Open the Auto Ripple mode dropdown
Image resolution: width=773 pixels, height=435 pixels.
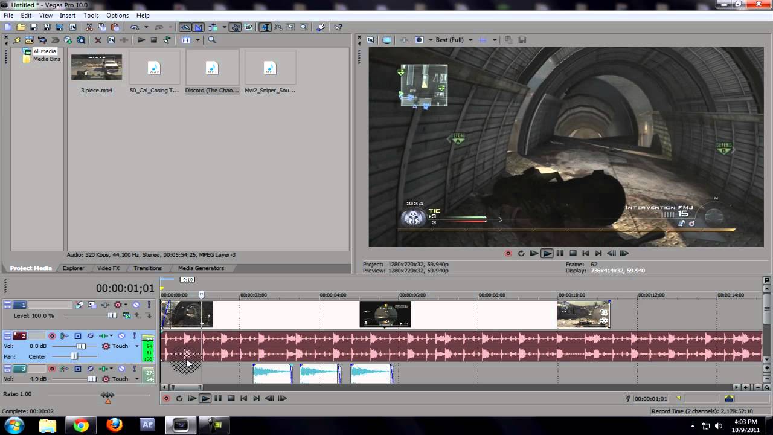[224, 27]
